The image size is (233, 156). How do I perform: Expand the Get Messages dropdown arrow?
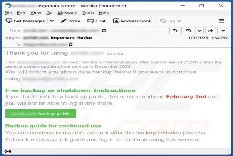pyautogui.click(x=52, y=21)
